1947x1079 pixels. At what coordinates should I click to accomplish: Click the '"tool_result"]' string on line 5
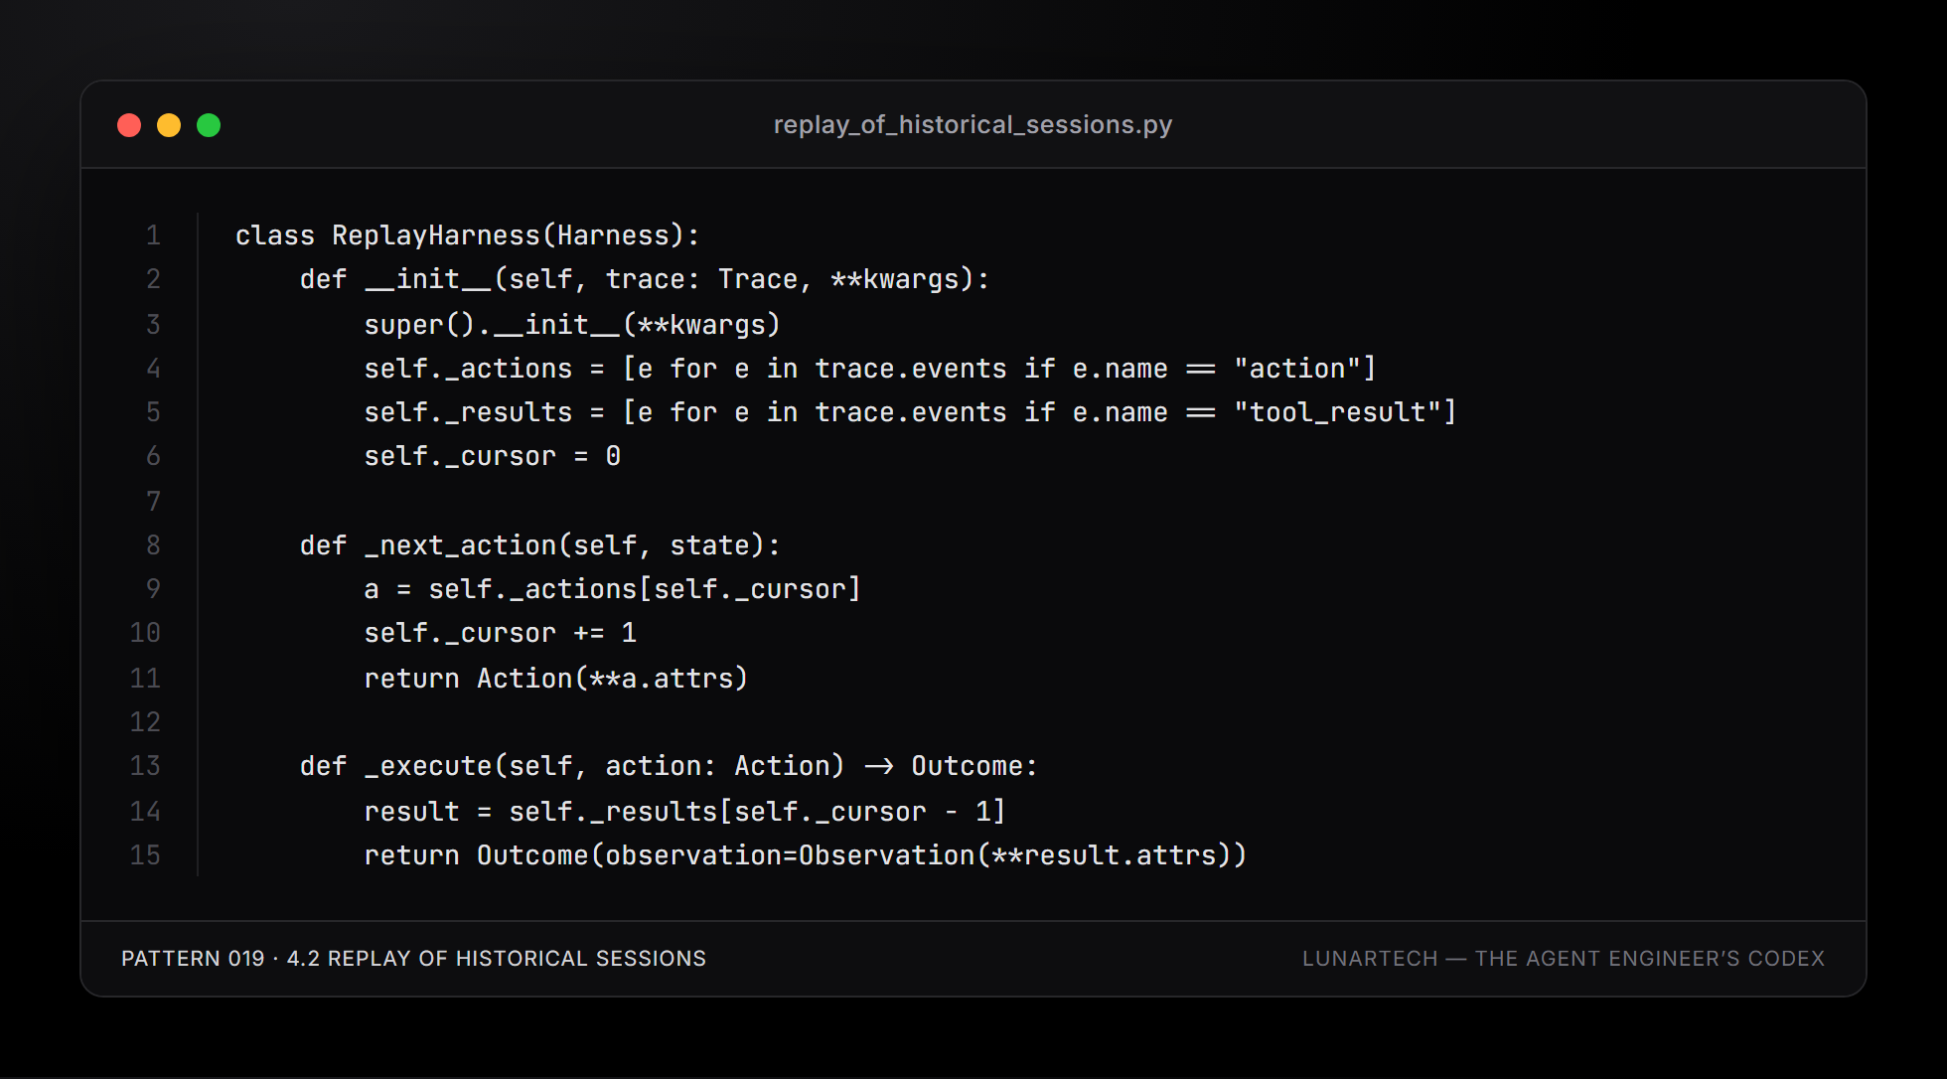click(1345, 412)
